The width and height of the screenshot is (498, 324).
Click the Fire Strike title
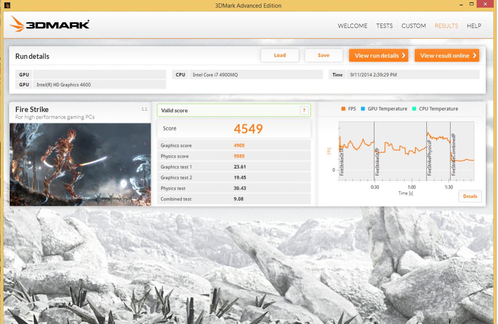[x=32, y=109]
